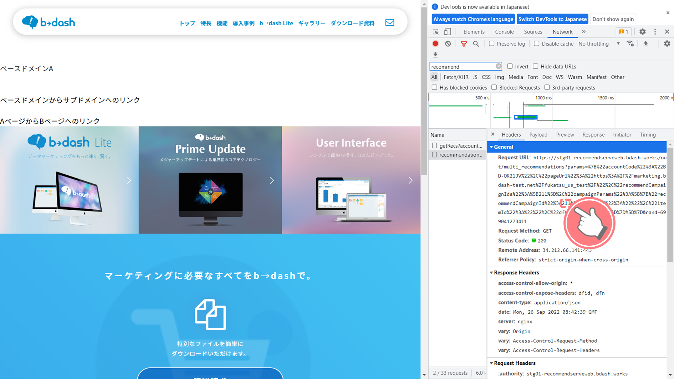Click the export HAR download icon
Image resolution: width=674 pixels, height=379 pixels.
click(435, 55)
